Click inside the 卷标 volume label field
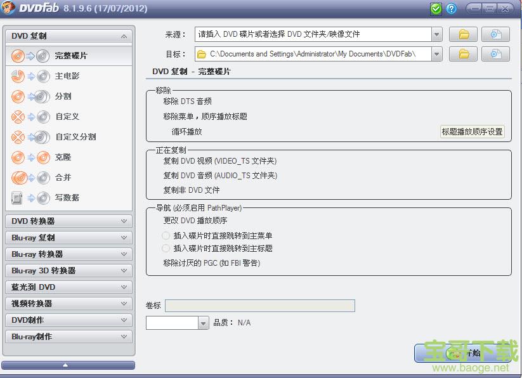This screenshot has width=522, height=378. coord(260,305)
